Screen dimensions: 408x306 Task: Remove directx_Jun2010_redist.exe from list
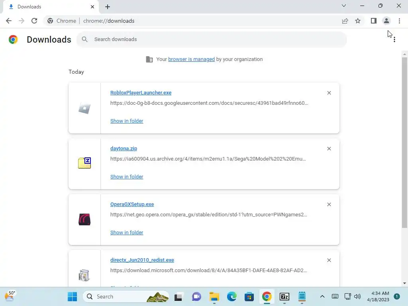click(329, 260)
